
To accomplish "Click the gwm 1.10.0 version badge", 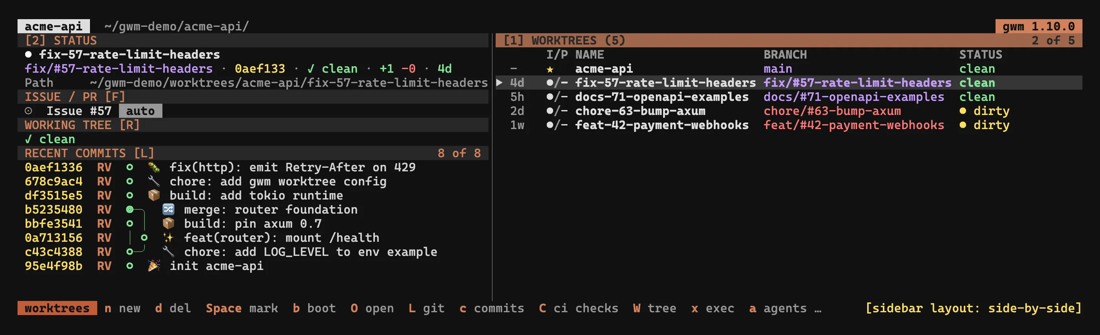I will tap(1039, 26).
